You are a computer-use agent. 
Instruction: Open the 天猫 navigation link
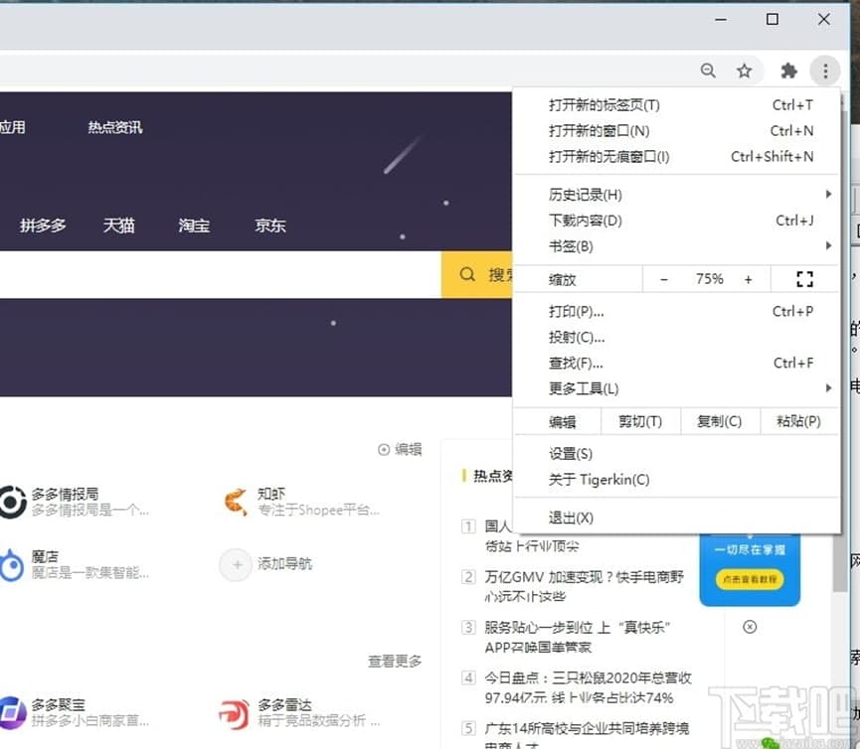118,225
